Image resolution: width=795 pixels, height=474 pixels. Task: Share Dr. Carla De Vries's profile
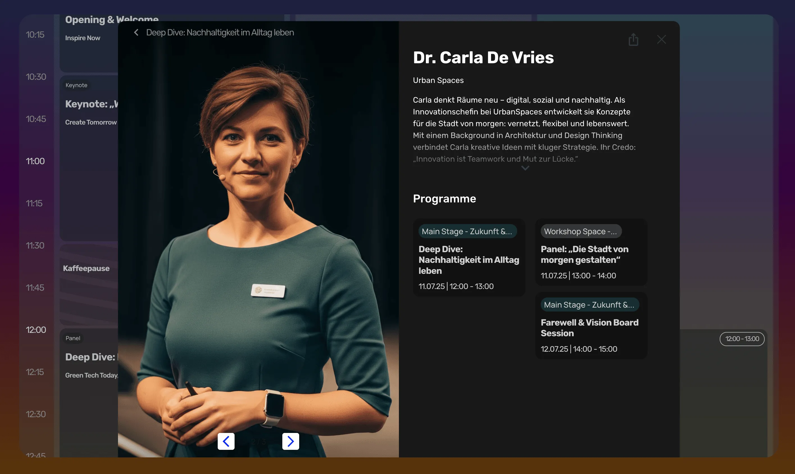coord(633,39)
